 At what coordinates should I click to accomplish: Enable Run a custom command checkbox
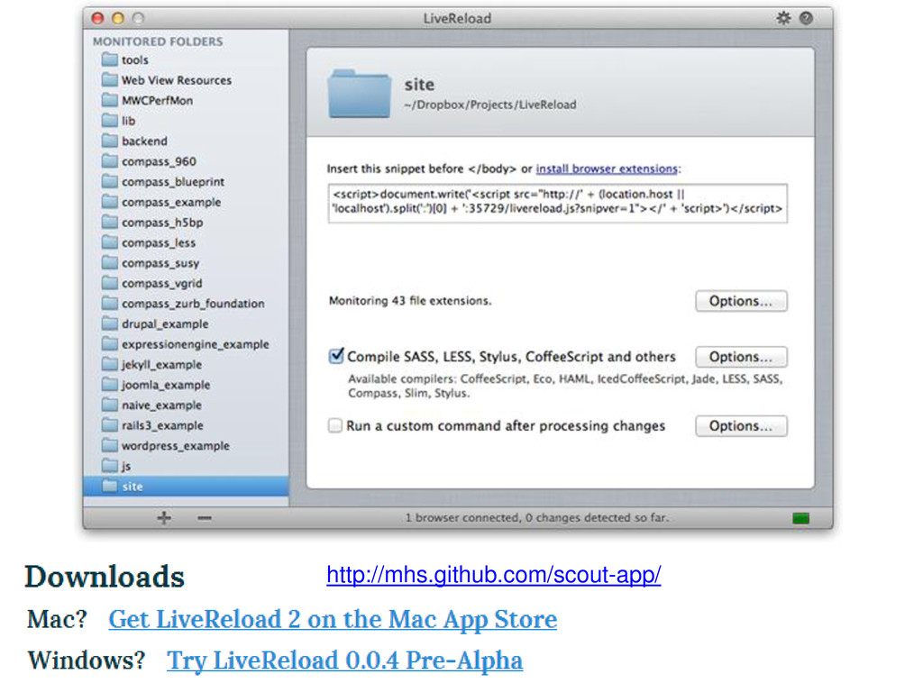coord(335,425)
